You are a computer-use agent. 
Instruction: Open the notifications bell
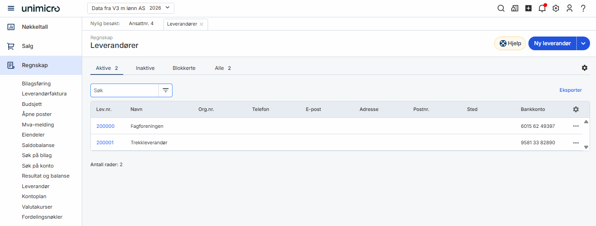coord(542,8)
